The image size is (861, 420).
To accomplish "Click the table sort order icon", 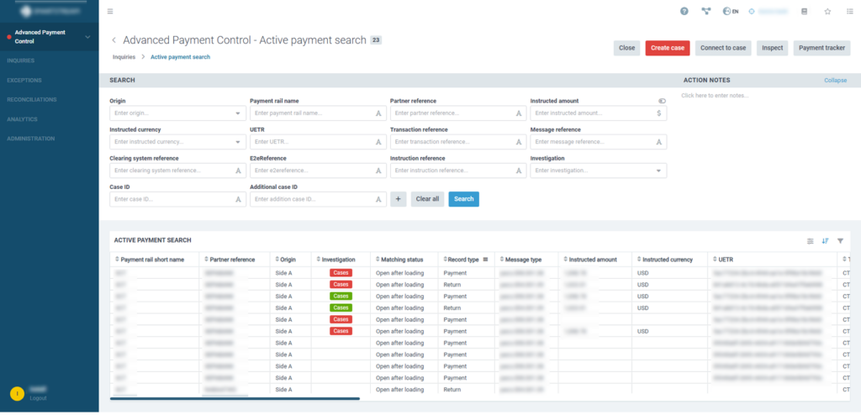I will pos(825,241).
